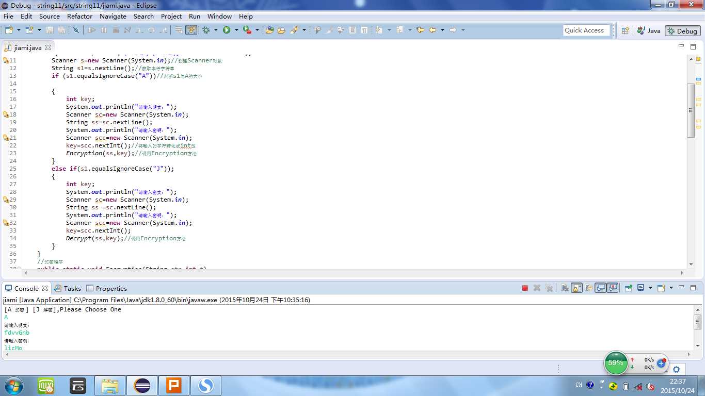Viewport: 705px width, 396px height.
Task: Click the Open Task folder icon
Action: 281,30
